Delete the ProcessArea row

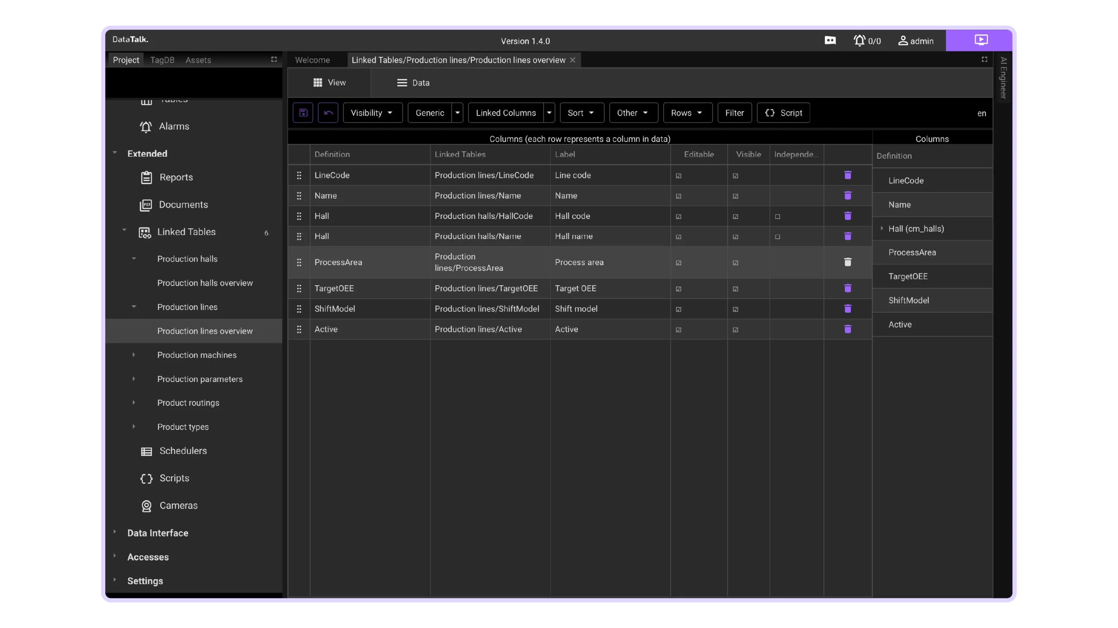[848, 263]
